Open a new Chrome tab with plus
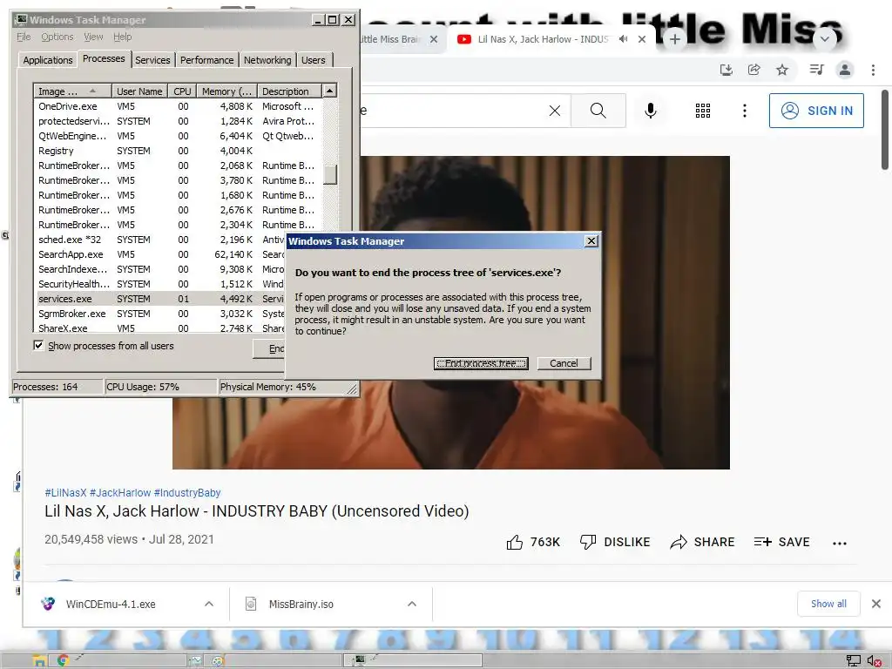892x669 pixels. (675, 39)
